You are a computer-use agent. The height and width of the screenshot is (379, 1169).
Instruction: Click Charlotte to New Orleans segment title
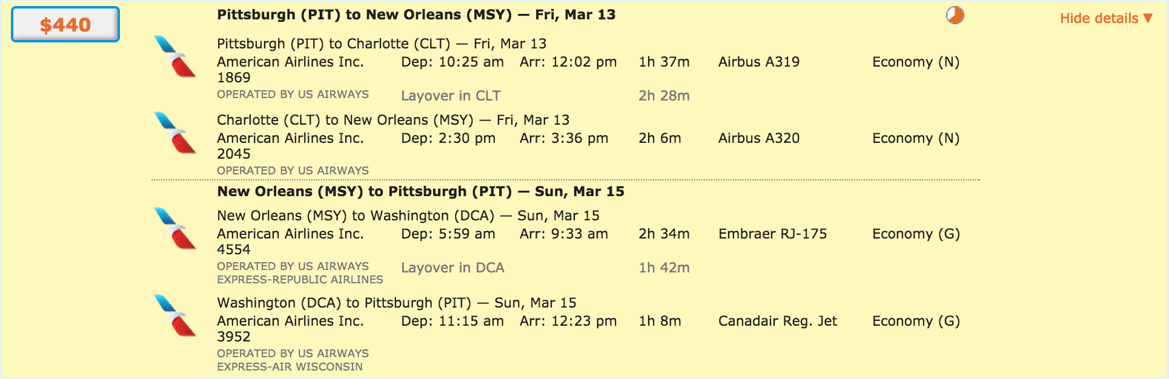tap(393, 120)
